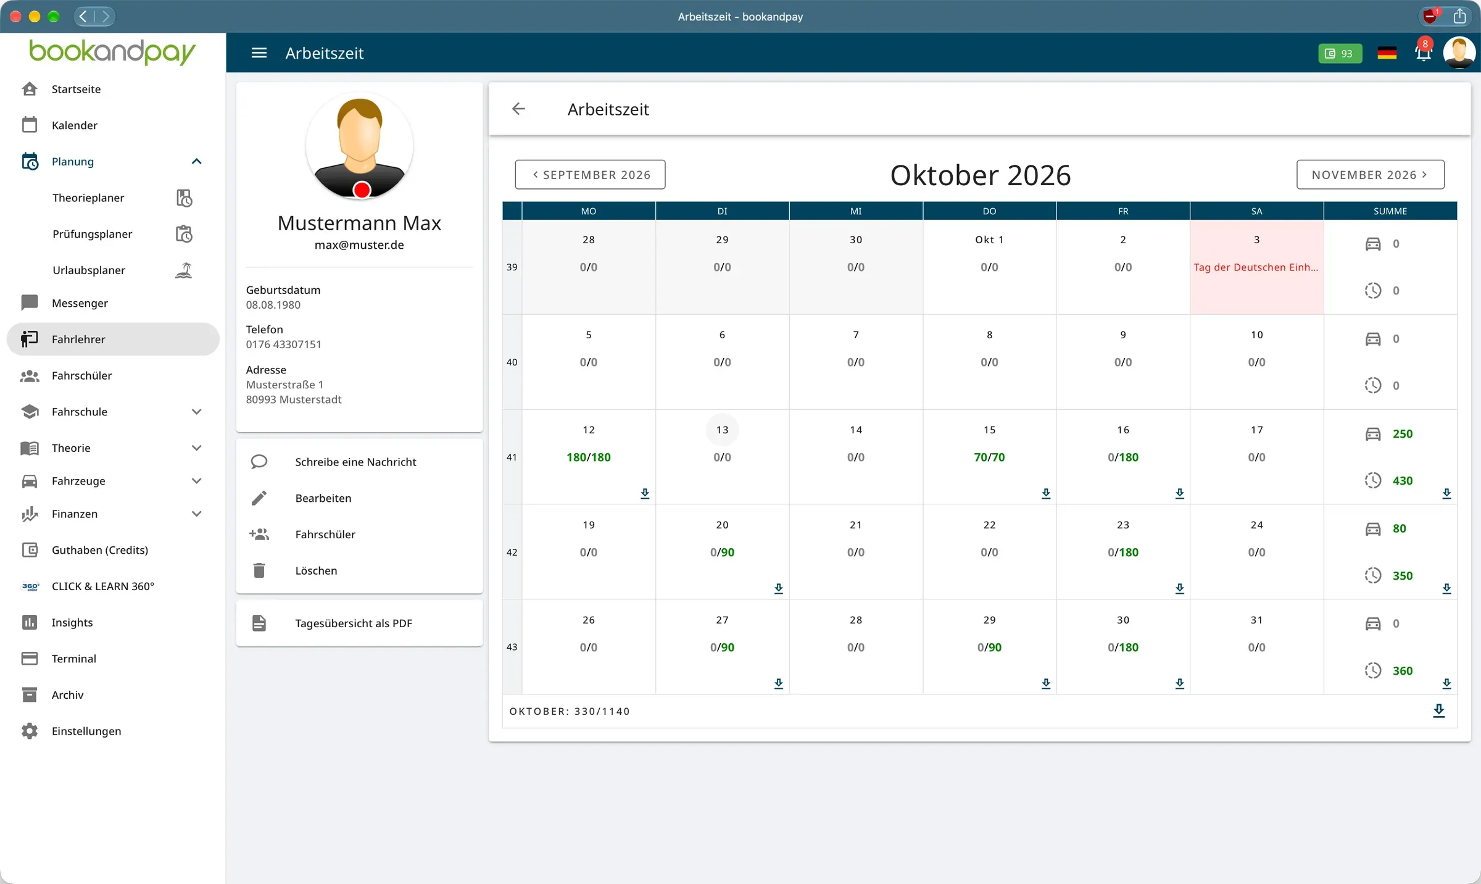
Task: Expand the Theorie menu
Action: point(196,448)
